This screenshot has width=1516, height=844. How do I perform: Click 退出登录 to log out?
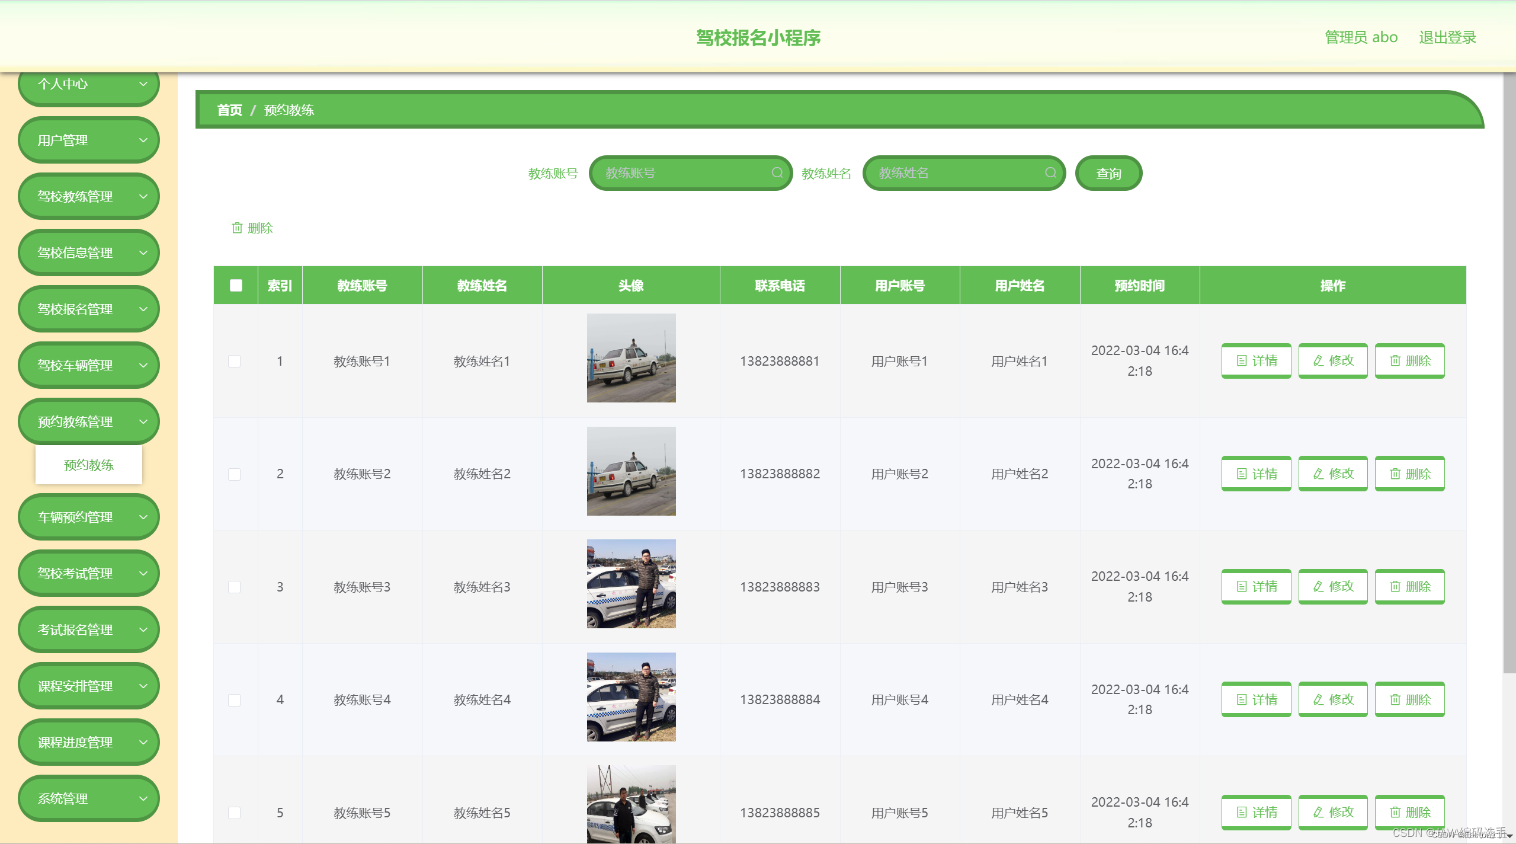point(1447,37)
